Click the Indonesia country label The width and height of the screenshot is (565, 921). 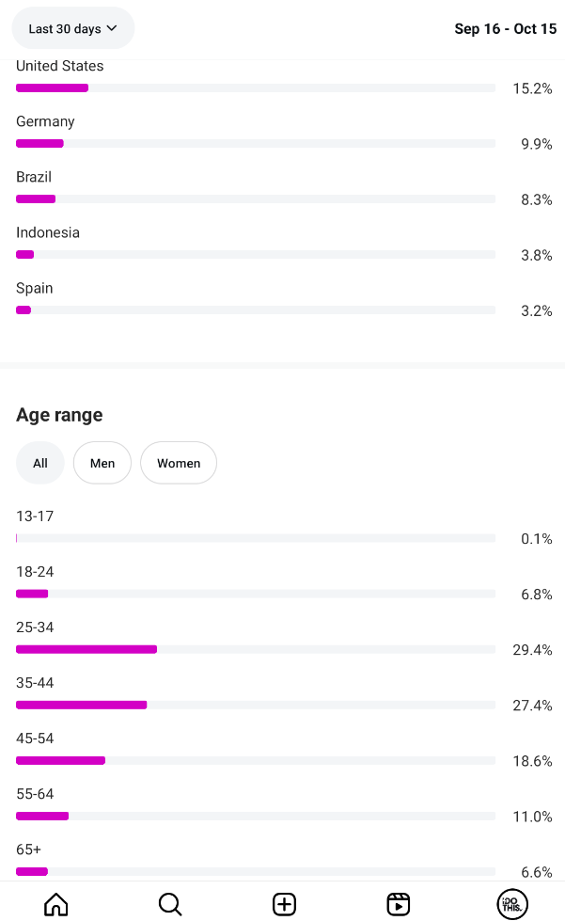[48, 232]
